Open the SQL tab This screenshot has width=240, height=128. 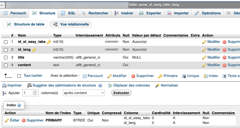[68, 13]
